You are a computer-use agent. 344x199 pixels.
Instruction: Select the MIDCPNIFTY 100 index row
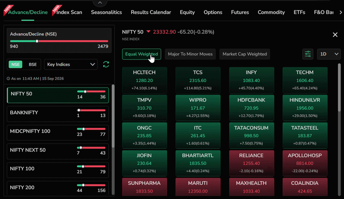[58, 133]
